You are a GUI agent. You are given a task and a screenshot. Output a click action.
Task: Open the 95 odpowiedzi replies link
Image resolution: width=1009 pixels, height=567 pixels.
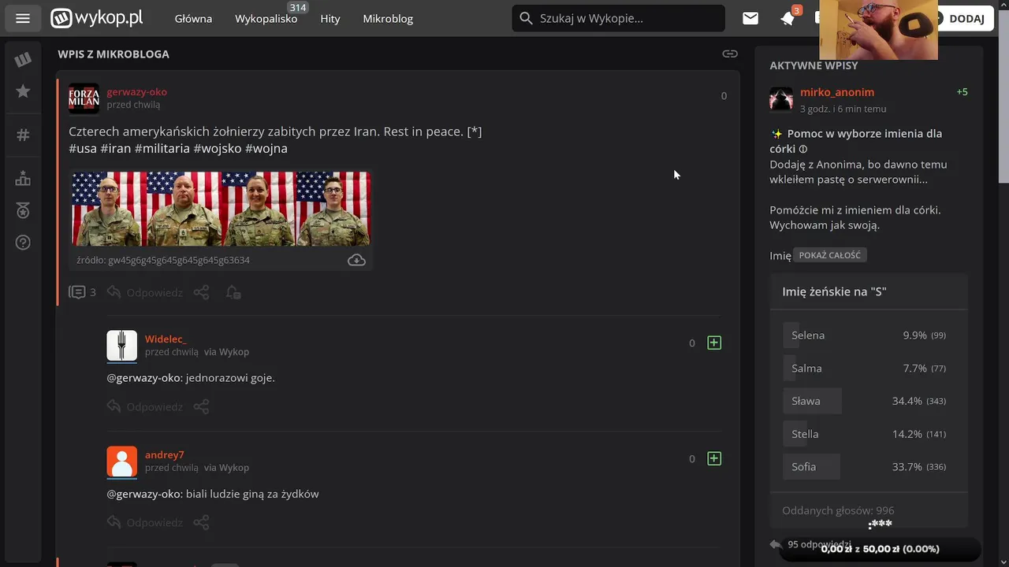(x=811, y=544)
